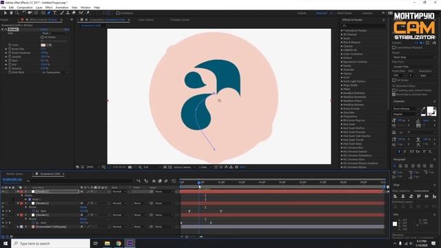Untick 'Move time to preview time' checkbox
441x248 pixels.
click(393, 94)
